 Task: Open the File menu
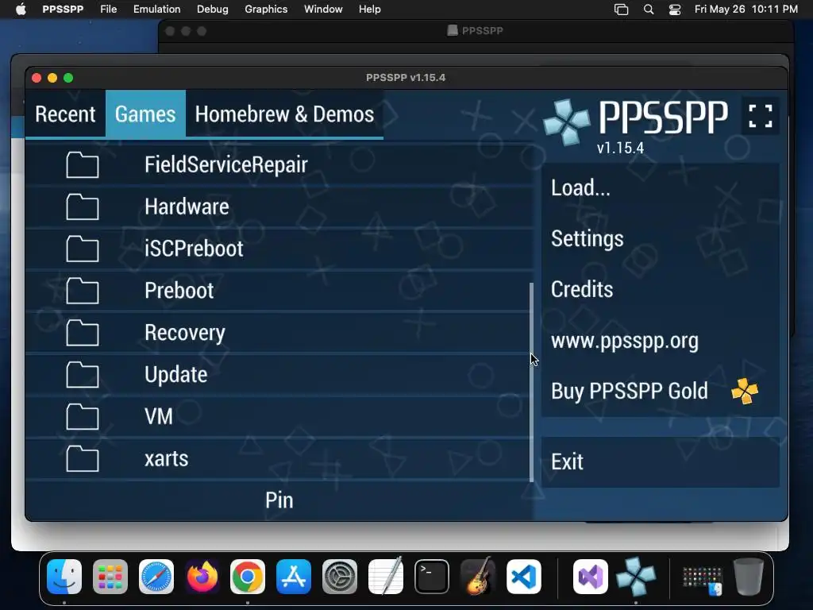[108, 10]
